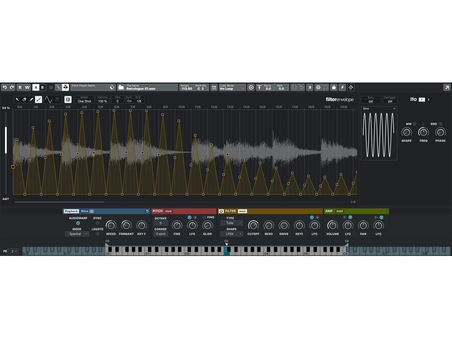Open the FILTER mod tab
This screenshot has height=339, width=452.
point(242,211)
